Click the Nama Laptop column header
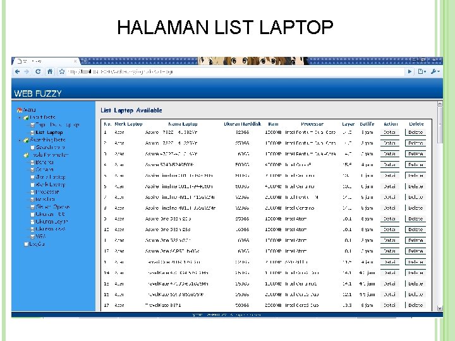Image resolution: width=455 pixels, height=341 pixels. pyautogui.click(x=183, y=124)
